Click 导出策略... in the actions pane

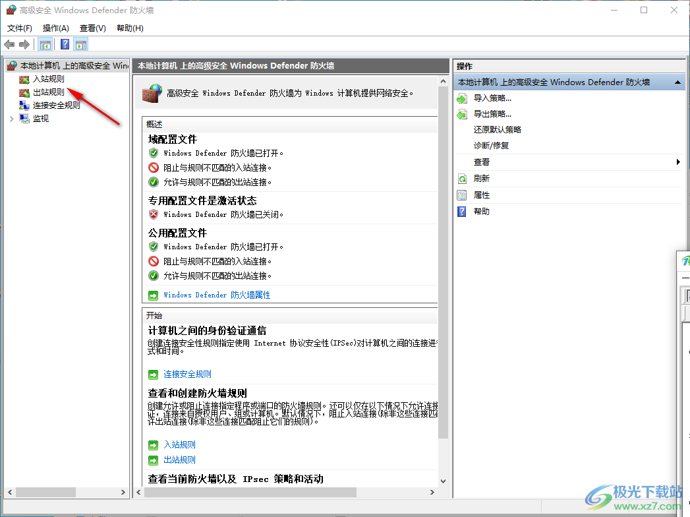tap(492, 114)
